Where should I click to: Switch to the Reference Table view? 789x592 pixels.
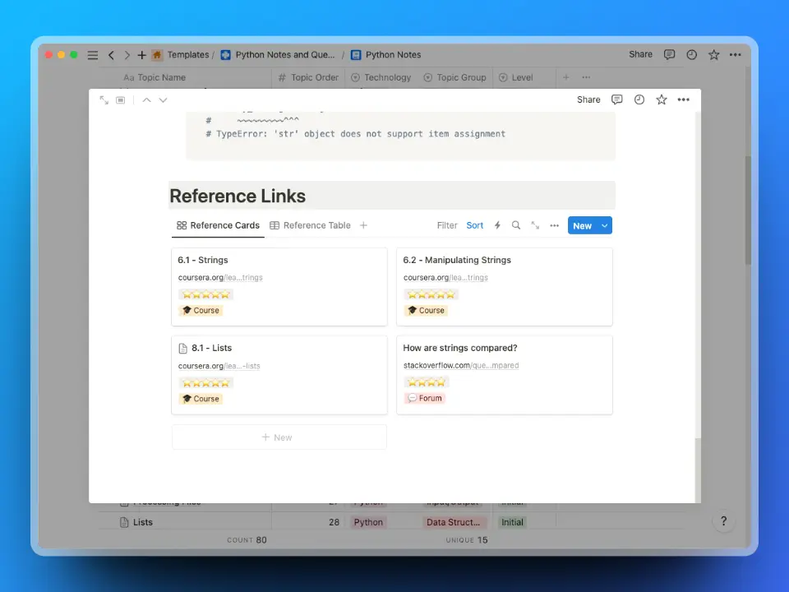(x=316, y=225)
